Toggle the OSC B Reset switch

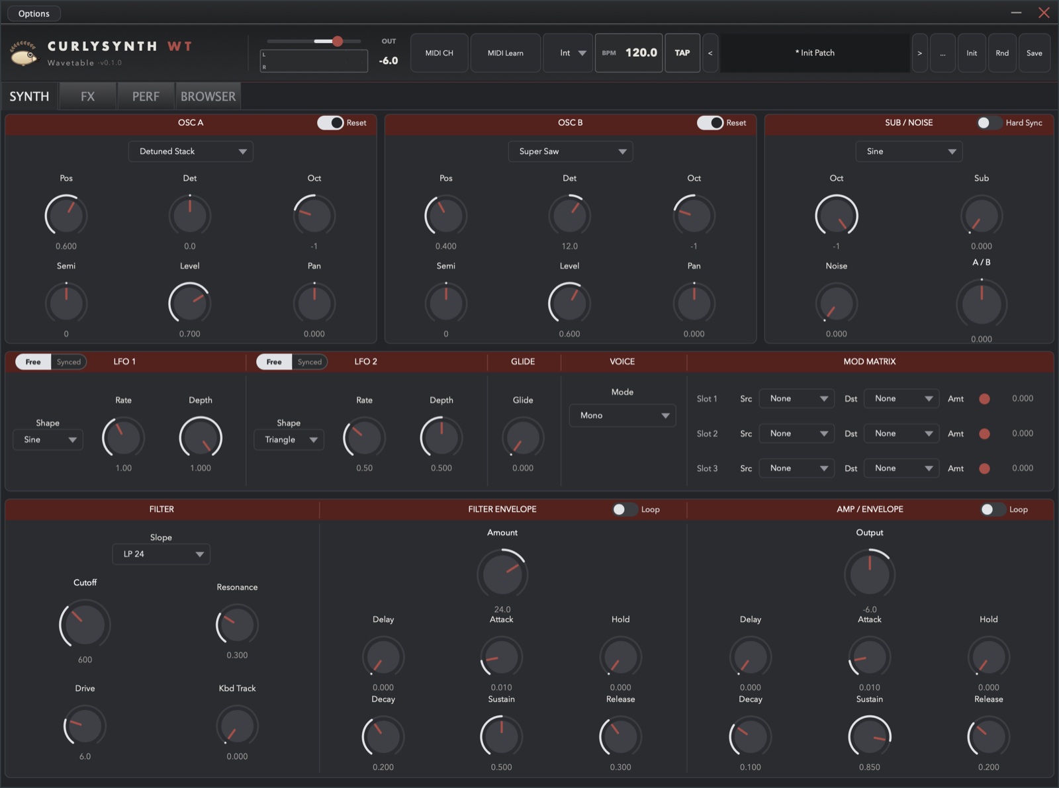tap(710, 123)
